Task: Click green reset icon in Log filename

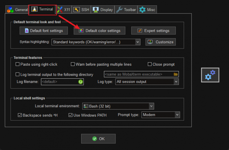Action: (80, 82)
